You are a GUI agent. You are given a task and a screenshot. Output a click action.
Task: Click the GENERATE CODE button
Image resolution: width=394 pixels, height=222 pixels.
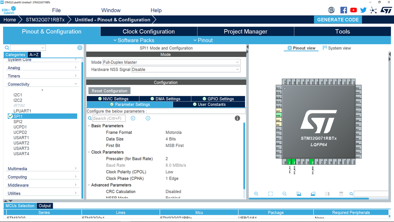click(x=338, y=20)
